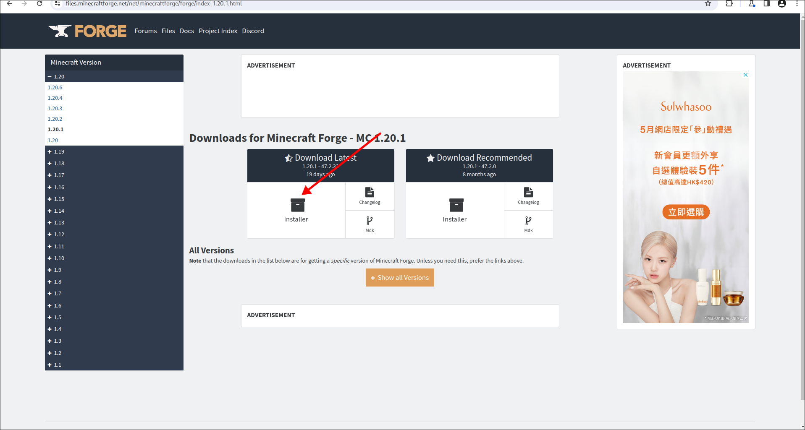Click Installer icon under Download Recommended
The image size is (805, 430).
coord(456,205)
